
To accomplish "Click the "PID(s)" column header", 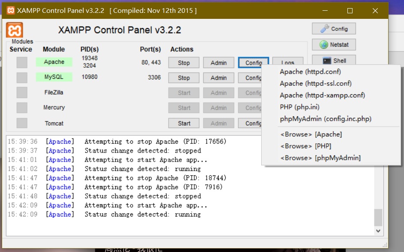I will (x=89, y=49).
